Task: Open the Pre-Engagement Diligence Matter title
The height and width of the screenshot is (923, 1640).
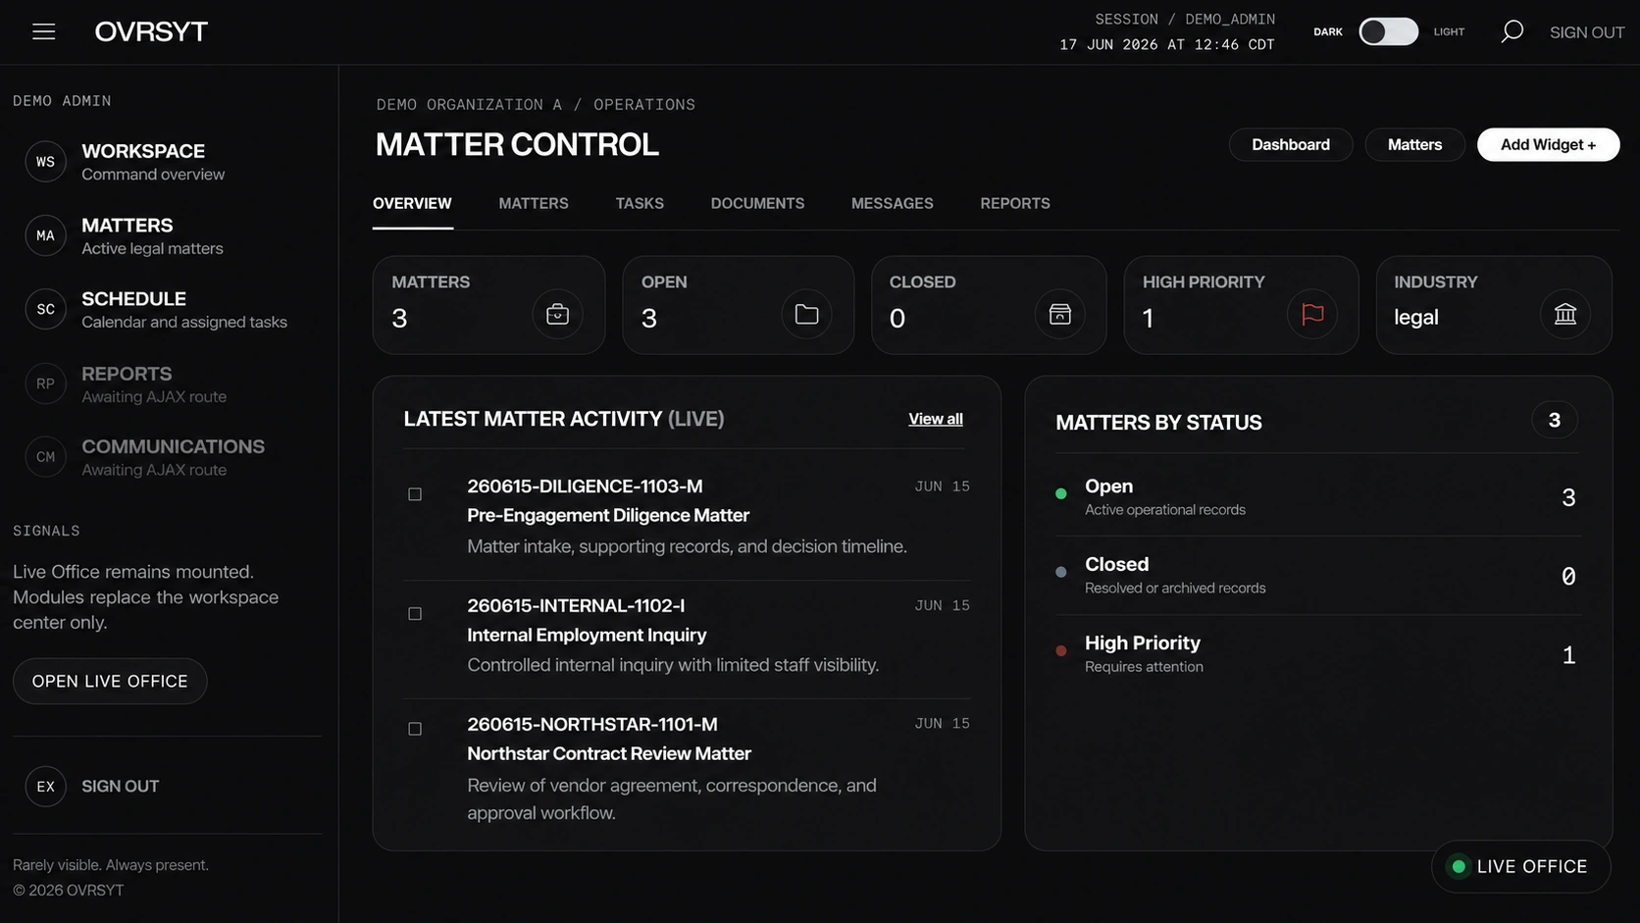Action: [608, 516]
